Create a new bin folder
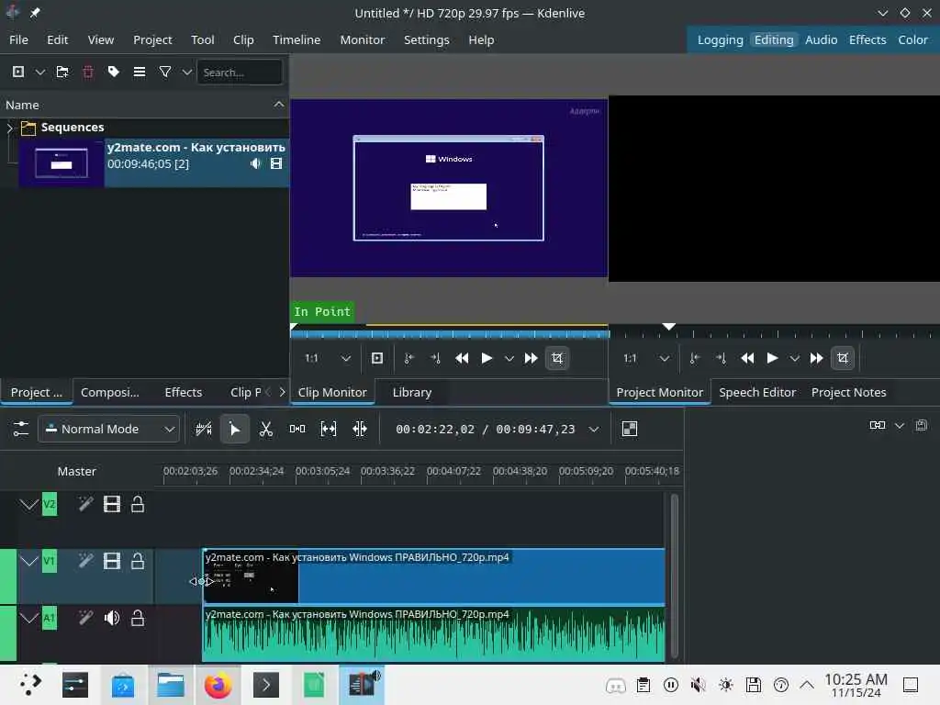The width and height of the screenshot is (940, 705). 62,72
